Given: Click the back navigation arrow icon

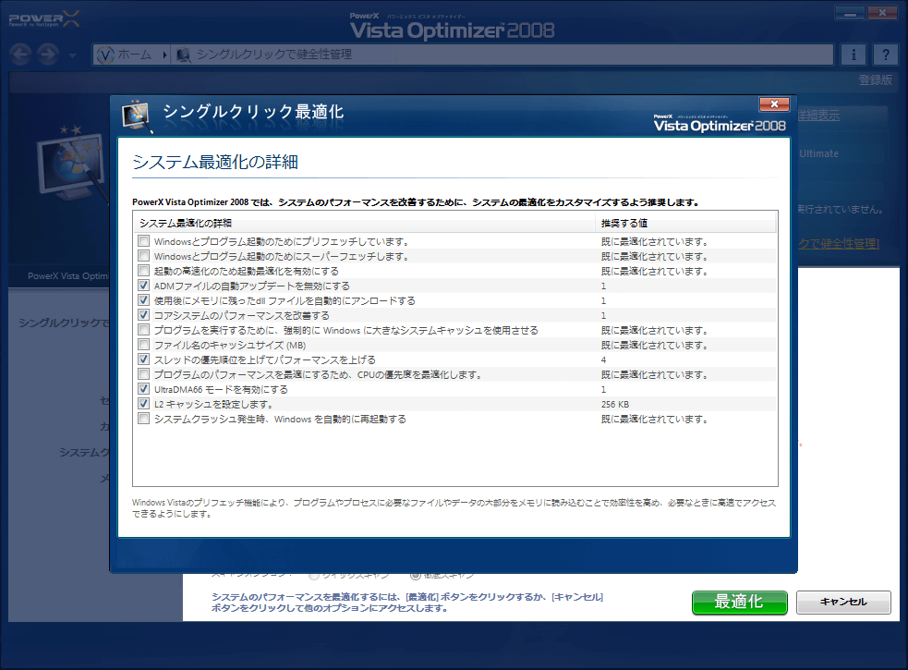Looking at the screenshot, I should (x=21, y=55).
